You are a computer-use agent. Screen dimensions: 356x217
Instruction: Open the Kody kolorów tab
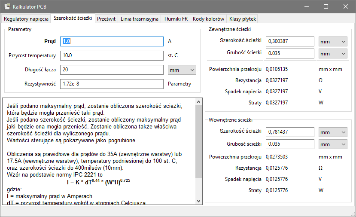[209, 19]
